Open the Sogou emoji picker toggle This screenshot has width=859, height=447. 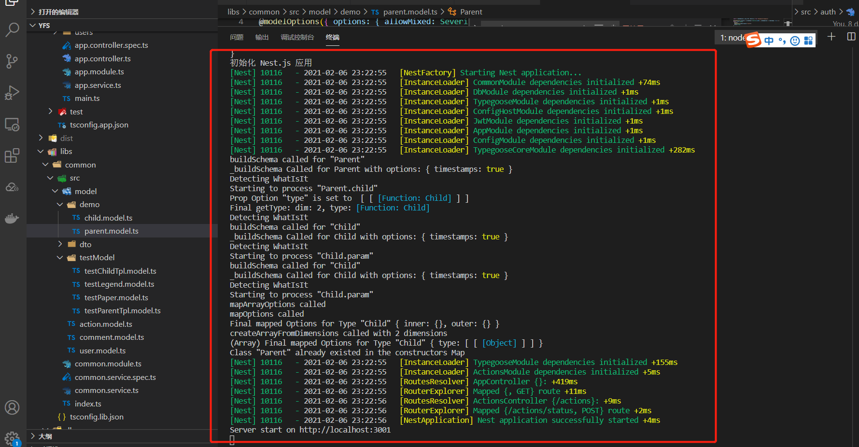tap(795, 41)
